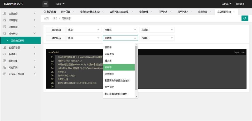Expand the 系统统计 sidebar menu
Image resolution: width=252 pixels, height=121 pixels.
click(35, 54)
